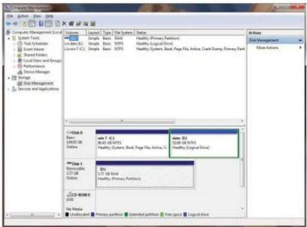Click the Refresh page toolbar icon
Viewport: 307px width, 227px height.
tap(58, 24)
